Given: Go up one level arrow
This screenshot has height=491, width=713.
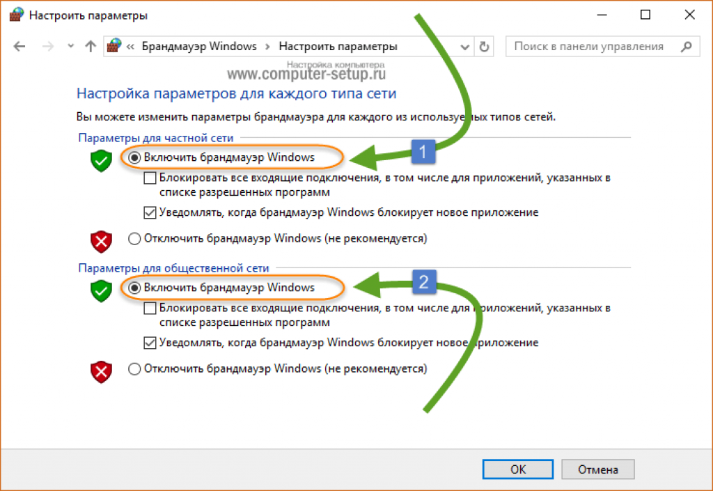Looking at the screenshot, I should (91, 47).
